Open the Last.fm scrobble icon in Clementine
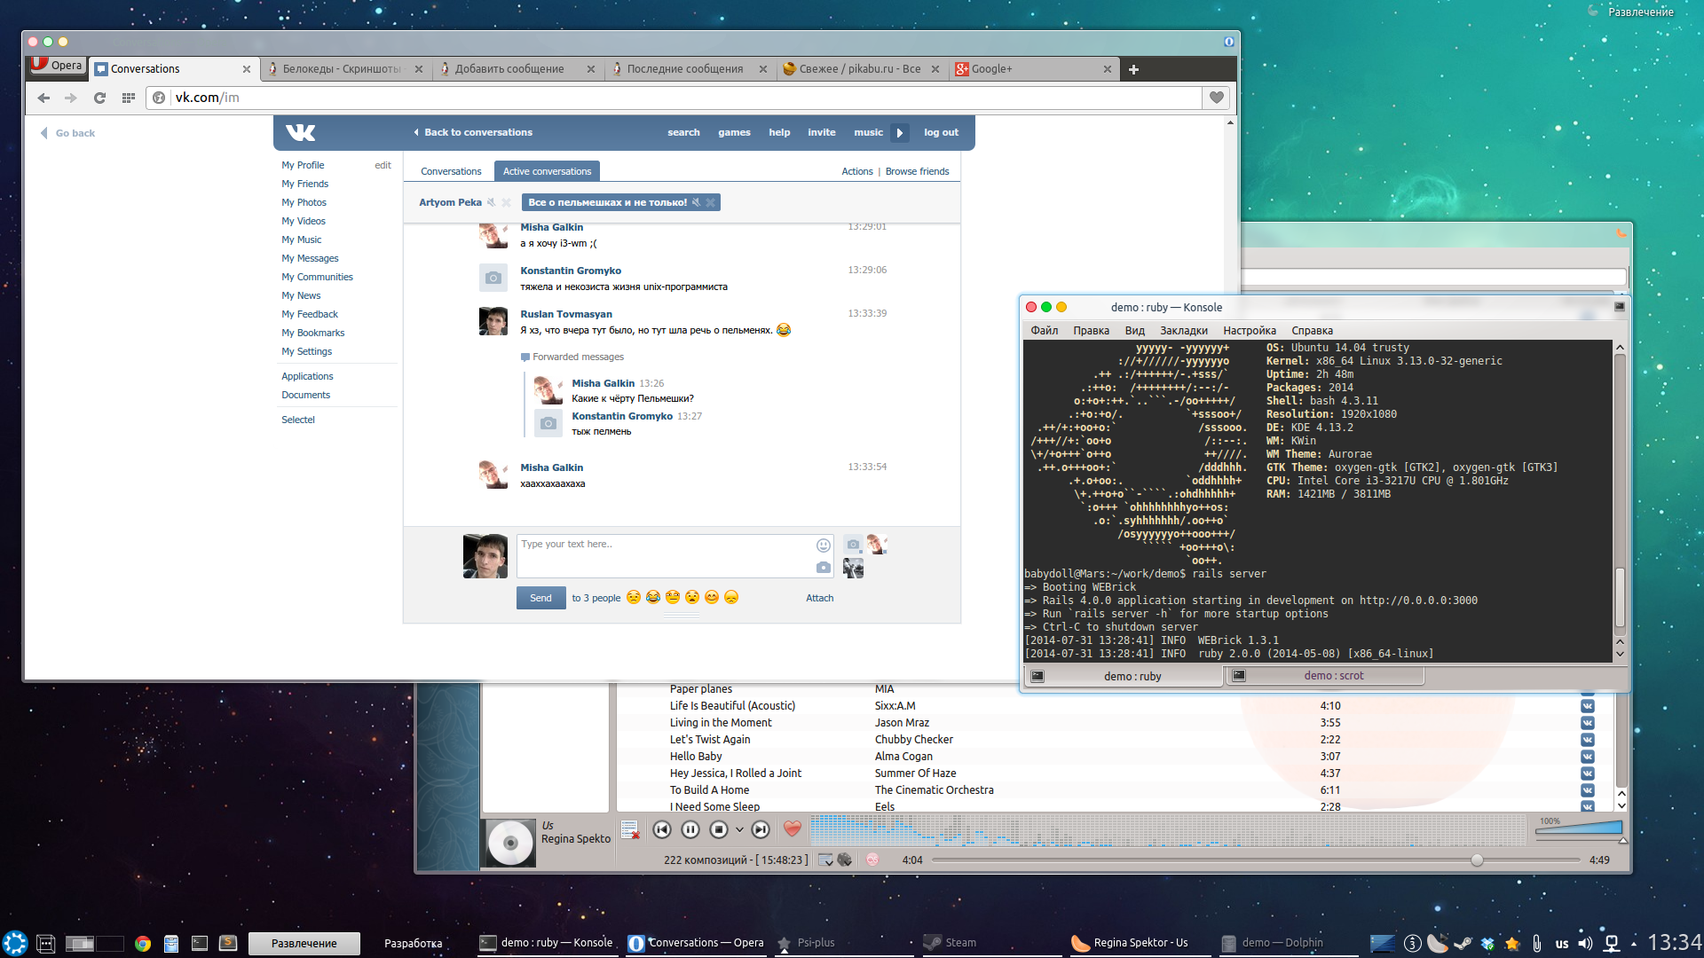 pyautogui.click(x=872, y=860)
